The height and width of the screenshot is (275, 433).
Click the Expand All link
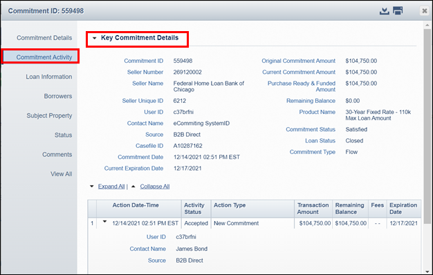coord(111,187)
